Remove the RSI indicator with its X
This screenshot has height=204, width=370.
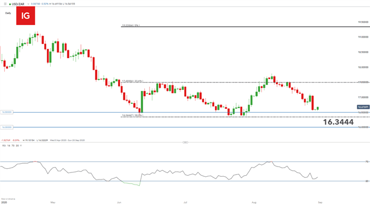click(x=21, y=145)
